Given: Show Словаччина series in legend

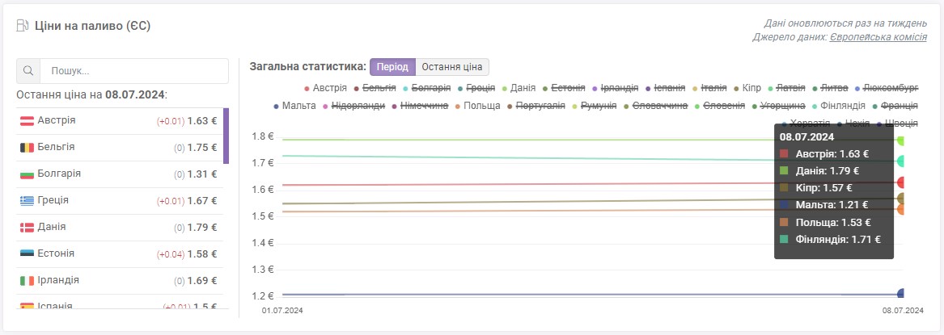Looking at the screenshot, I should [x=655, y=107].
